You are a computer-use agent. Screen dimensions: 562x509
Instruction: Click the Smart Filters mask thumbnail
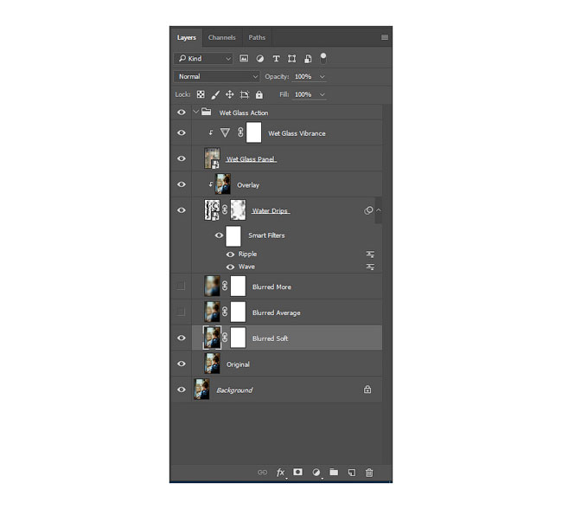tap(233, 235)
